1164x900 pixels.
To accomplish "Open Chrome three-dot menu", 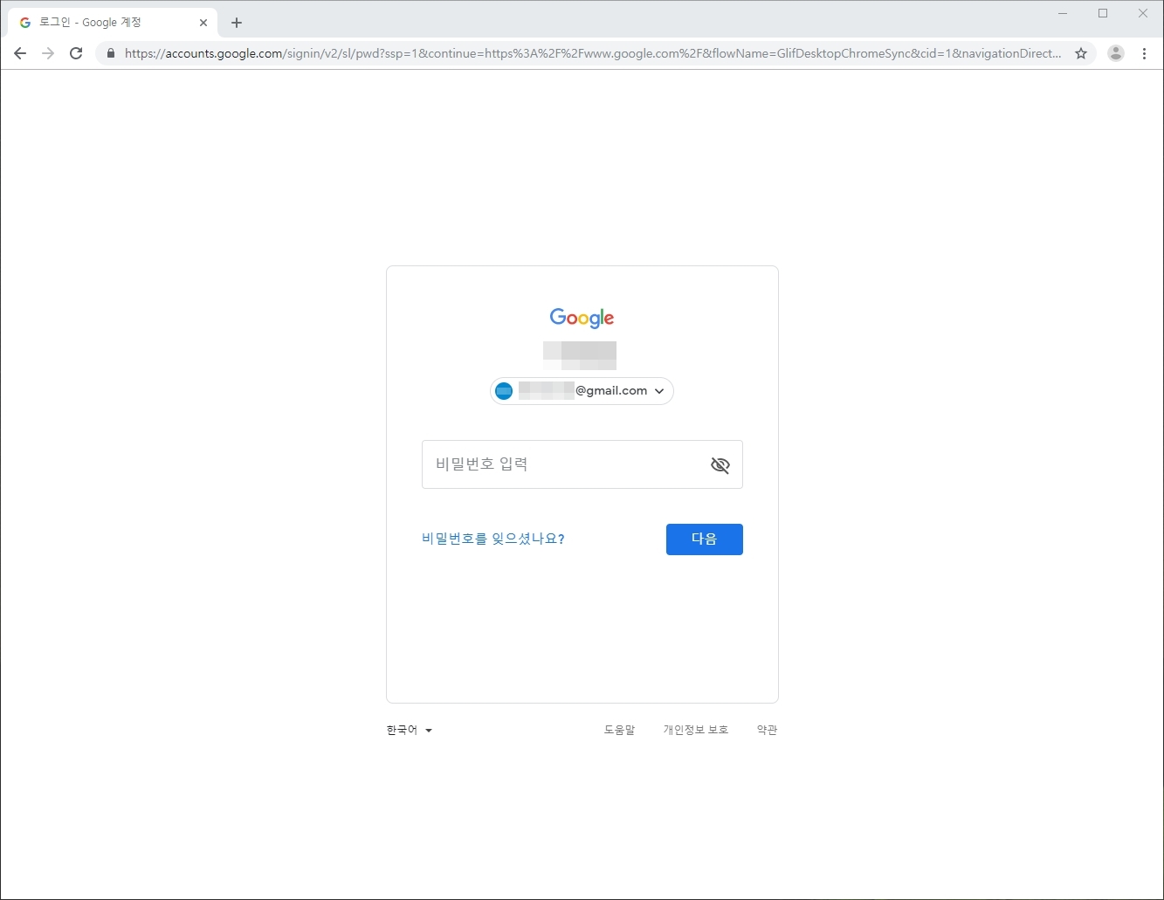I will 1144,53.
